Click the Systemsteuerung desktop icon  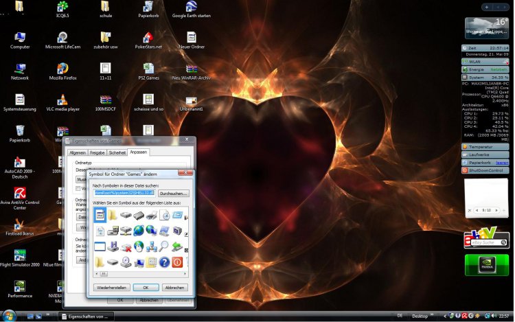[20, 103]
